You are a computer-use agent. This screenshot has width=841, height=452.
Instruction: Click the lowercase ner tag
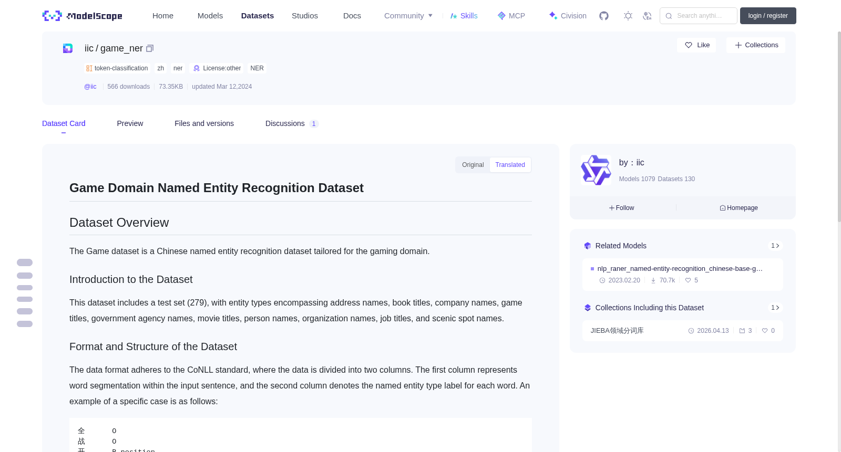click(x=178, y=68)
